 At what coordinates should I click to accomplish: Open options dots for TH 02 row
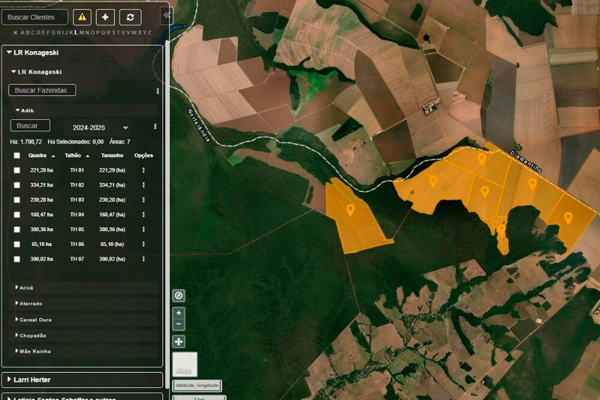(x=144, y=185)
